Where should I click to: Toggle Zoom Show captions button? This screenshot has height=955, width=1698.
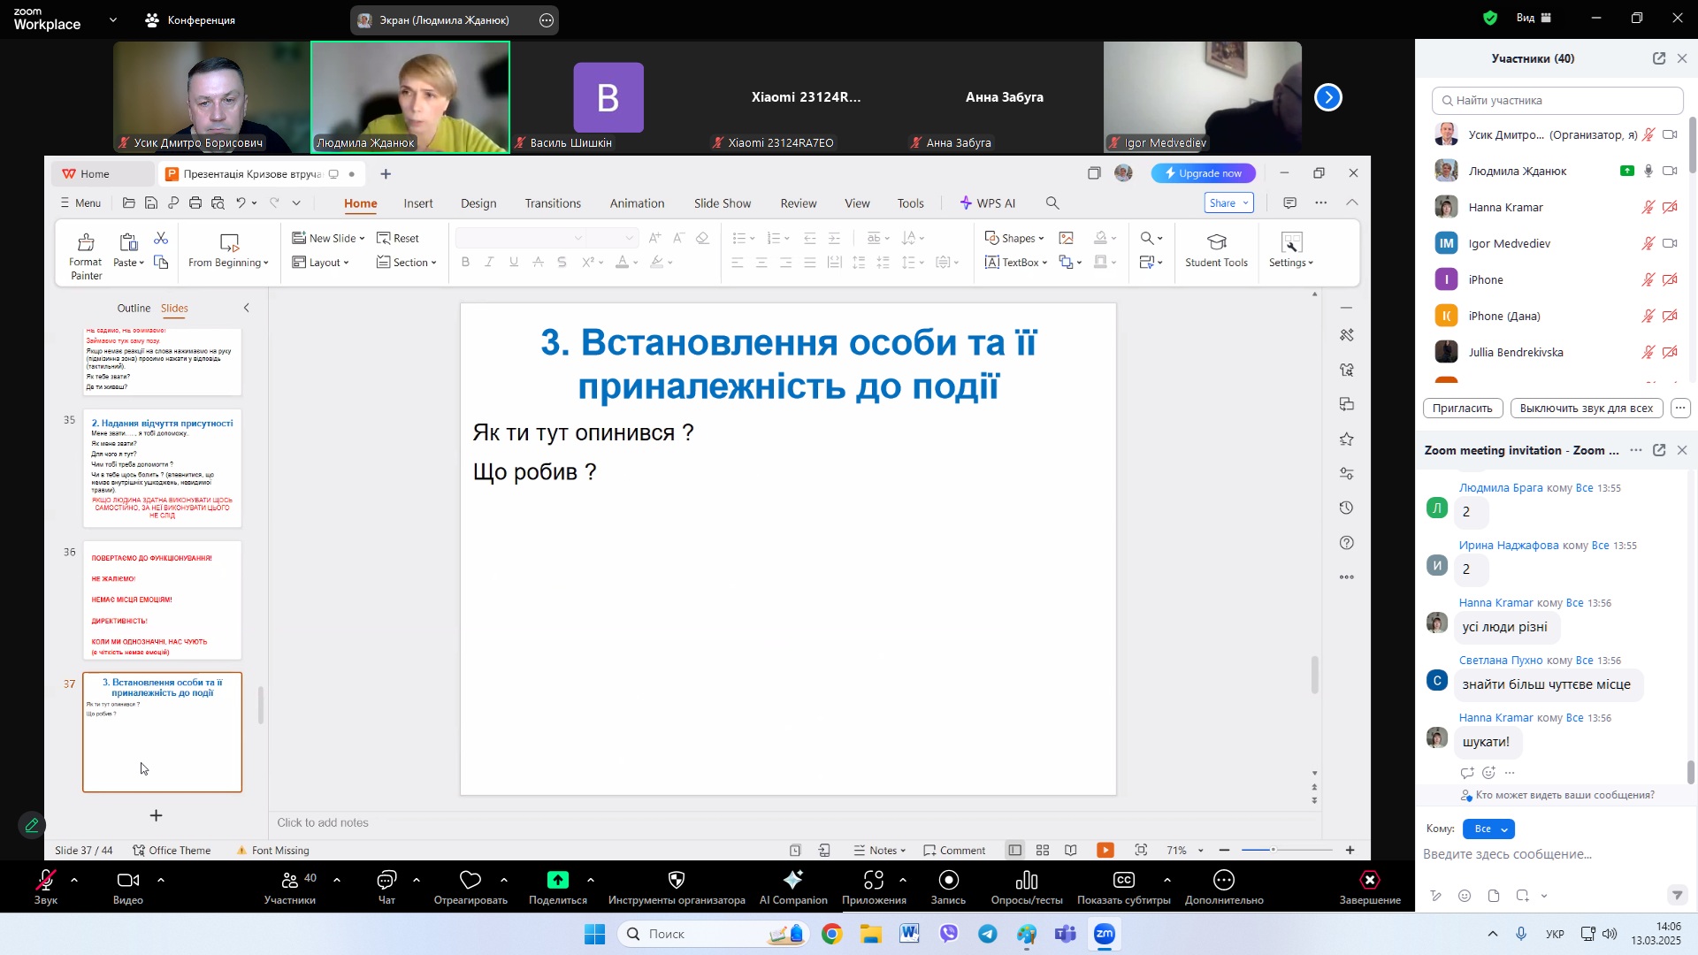pyautogui.click(x=1124, y=887)
